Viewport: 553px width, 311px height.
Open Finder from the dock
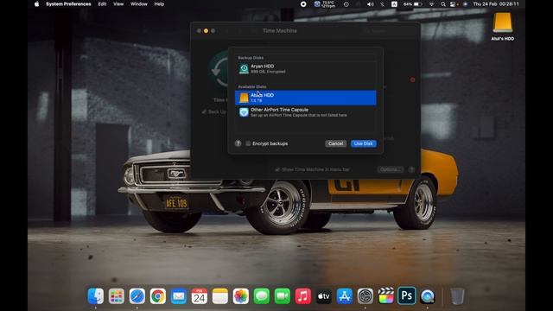96,296
